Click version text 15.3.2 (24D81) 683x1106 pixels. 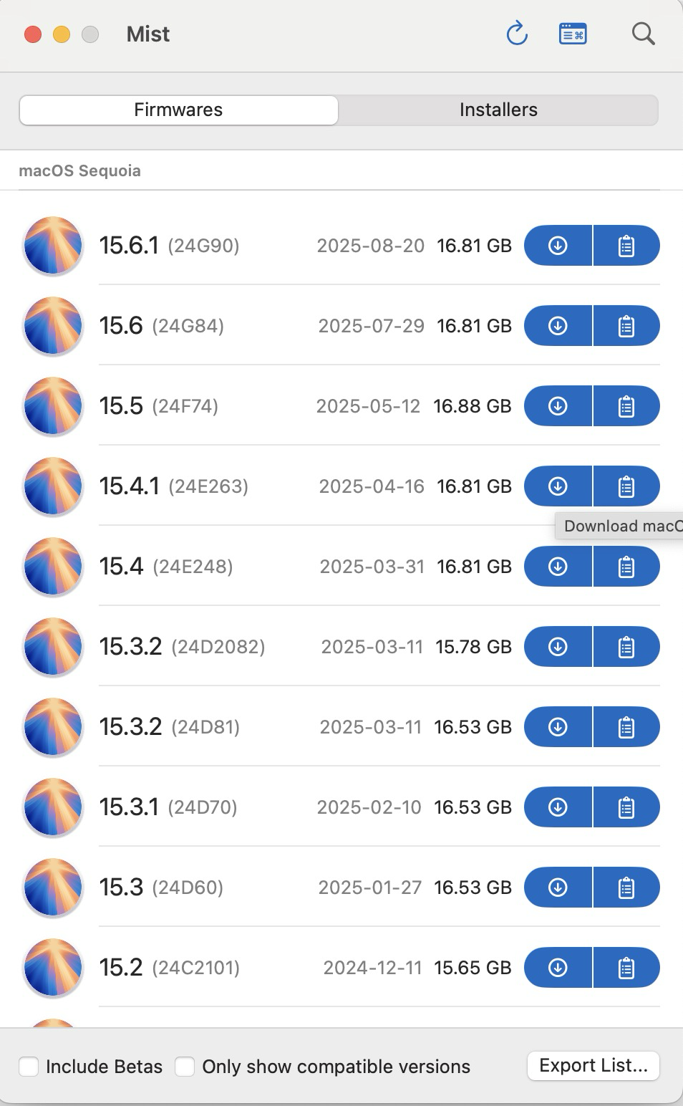(169, 727)
